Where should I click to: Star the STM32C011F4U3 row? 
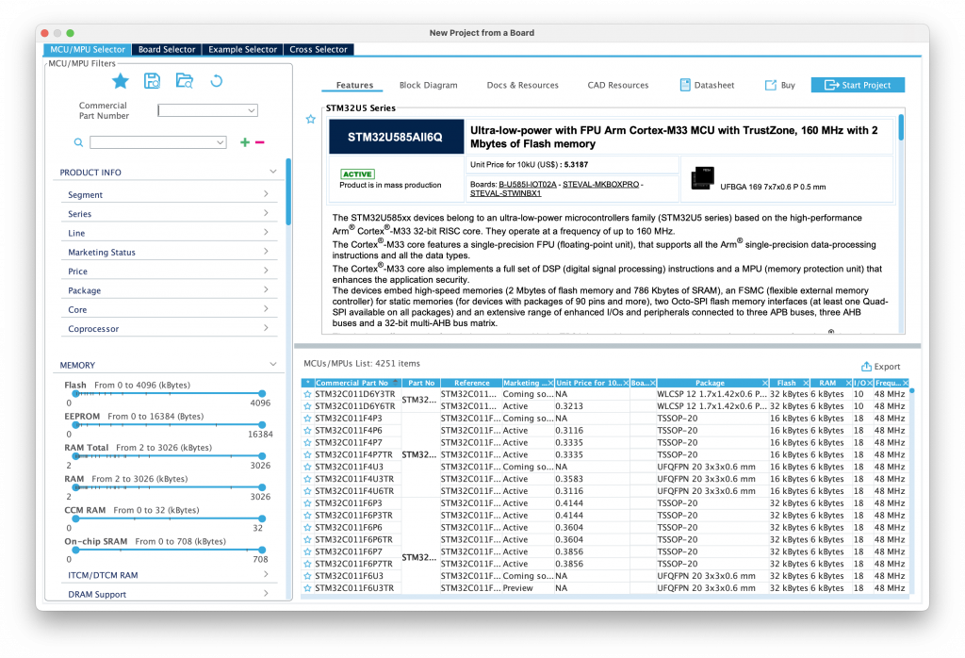(x=307, y=467)
